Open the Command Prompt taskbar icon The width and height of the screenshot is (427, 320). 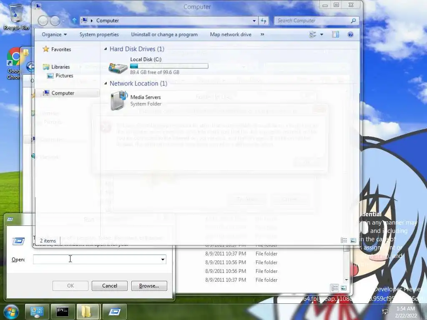[x=63, y=312]
